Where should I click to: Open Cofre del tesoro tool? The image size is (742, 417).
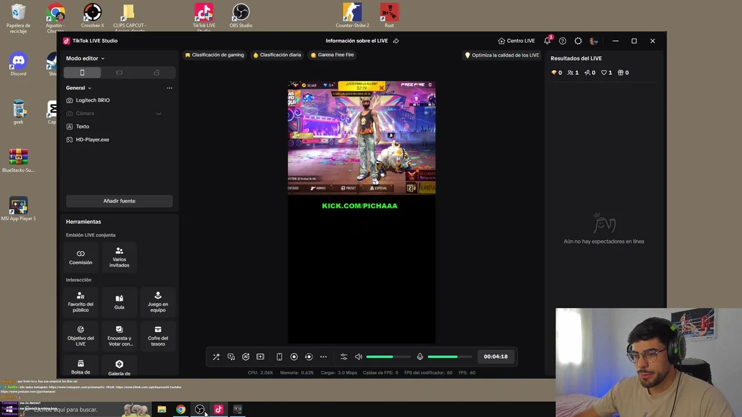click(158, 336)
